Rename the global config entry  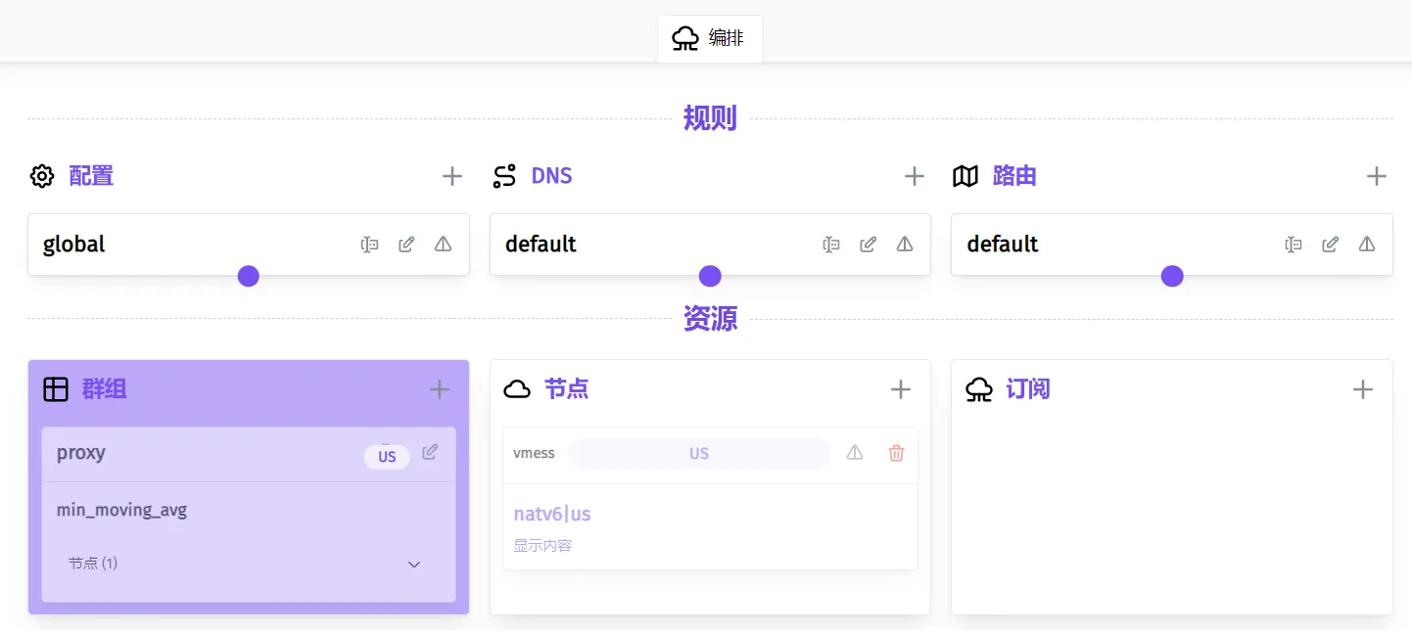click(369, 245)
